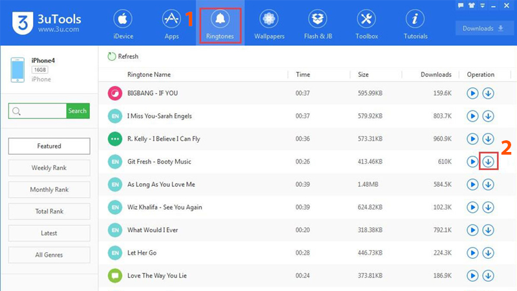Screen dimensions: 517x291
Task: Focus the ringtone search input field
Action: pyautogui.click(x=37, y=111)
